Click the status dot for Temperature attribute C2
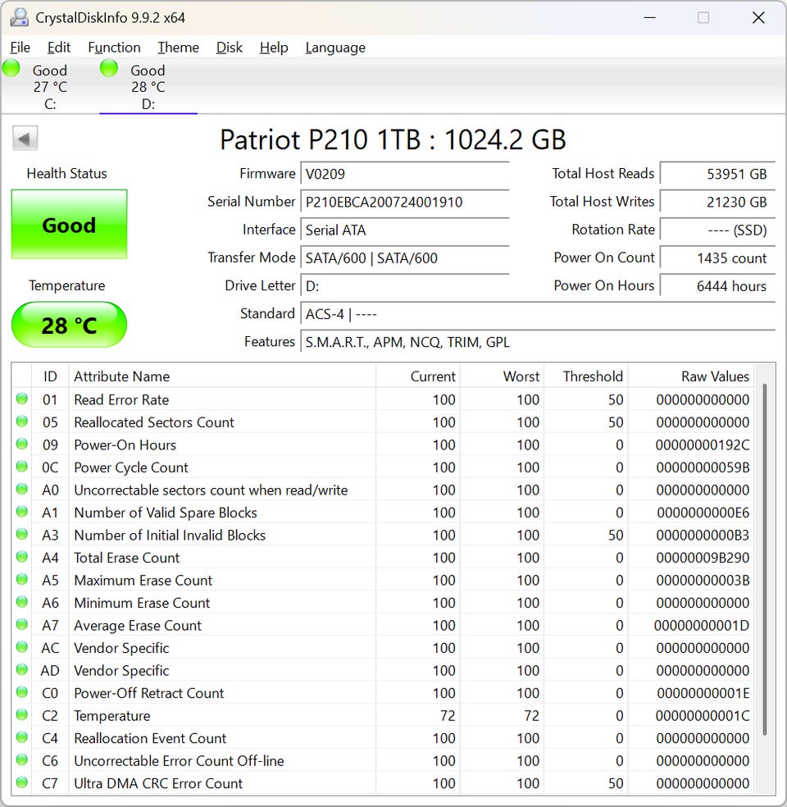 coord(22,715)
